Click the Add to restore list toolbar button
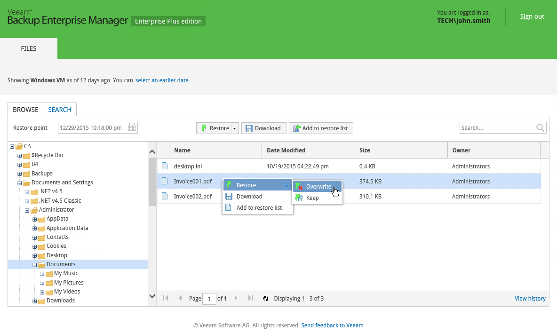The width and height of the screenshot is (557, 333). coord(321,128)
